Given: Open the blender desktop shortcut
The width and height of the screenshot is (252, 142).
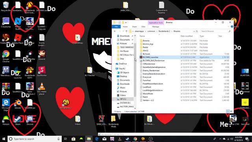Looking at the screenshot, I should click(x=18, y=104).
